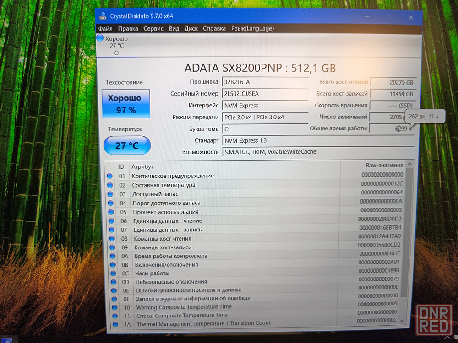
Task: Open the Сервис menu
Action: click(153, 28)
